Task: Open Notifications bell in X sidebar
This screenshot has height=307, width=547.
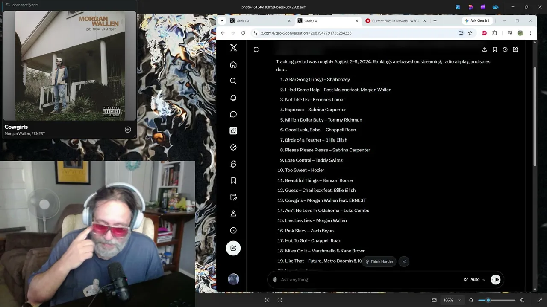Action: point(233,98)
